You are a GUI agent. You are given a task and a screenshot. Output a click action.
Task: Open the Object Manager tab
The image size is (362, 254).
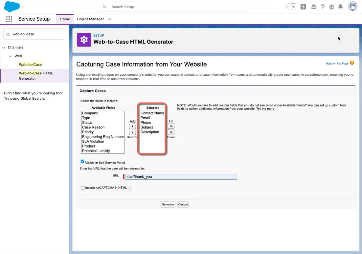click(x=90, y=19)
